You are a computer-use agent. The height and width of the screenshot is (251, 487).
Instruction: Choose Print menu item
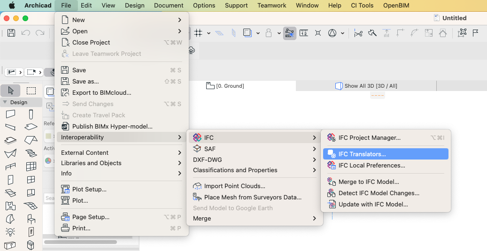pyautogui.click(x=122, y=228)
